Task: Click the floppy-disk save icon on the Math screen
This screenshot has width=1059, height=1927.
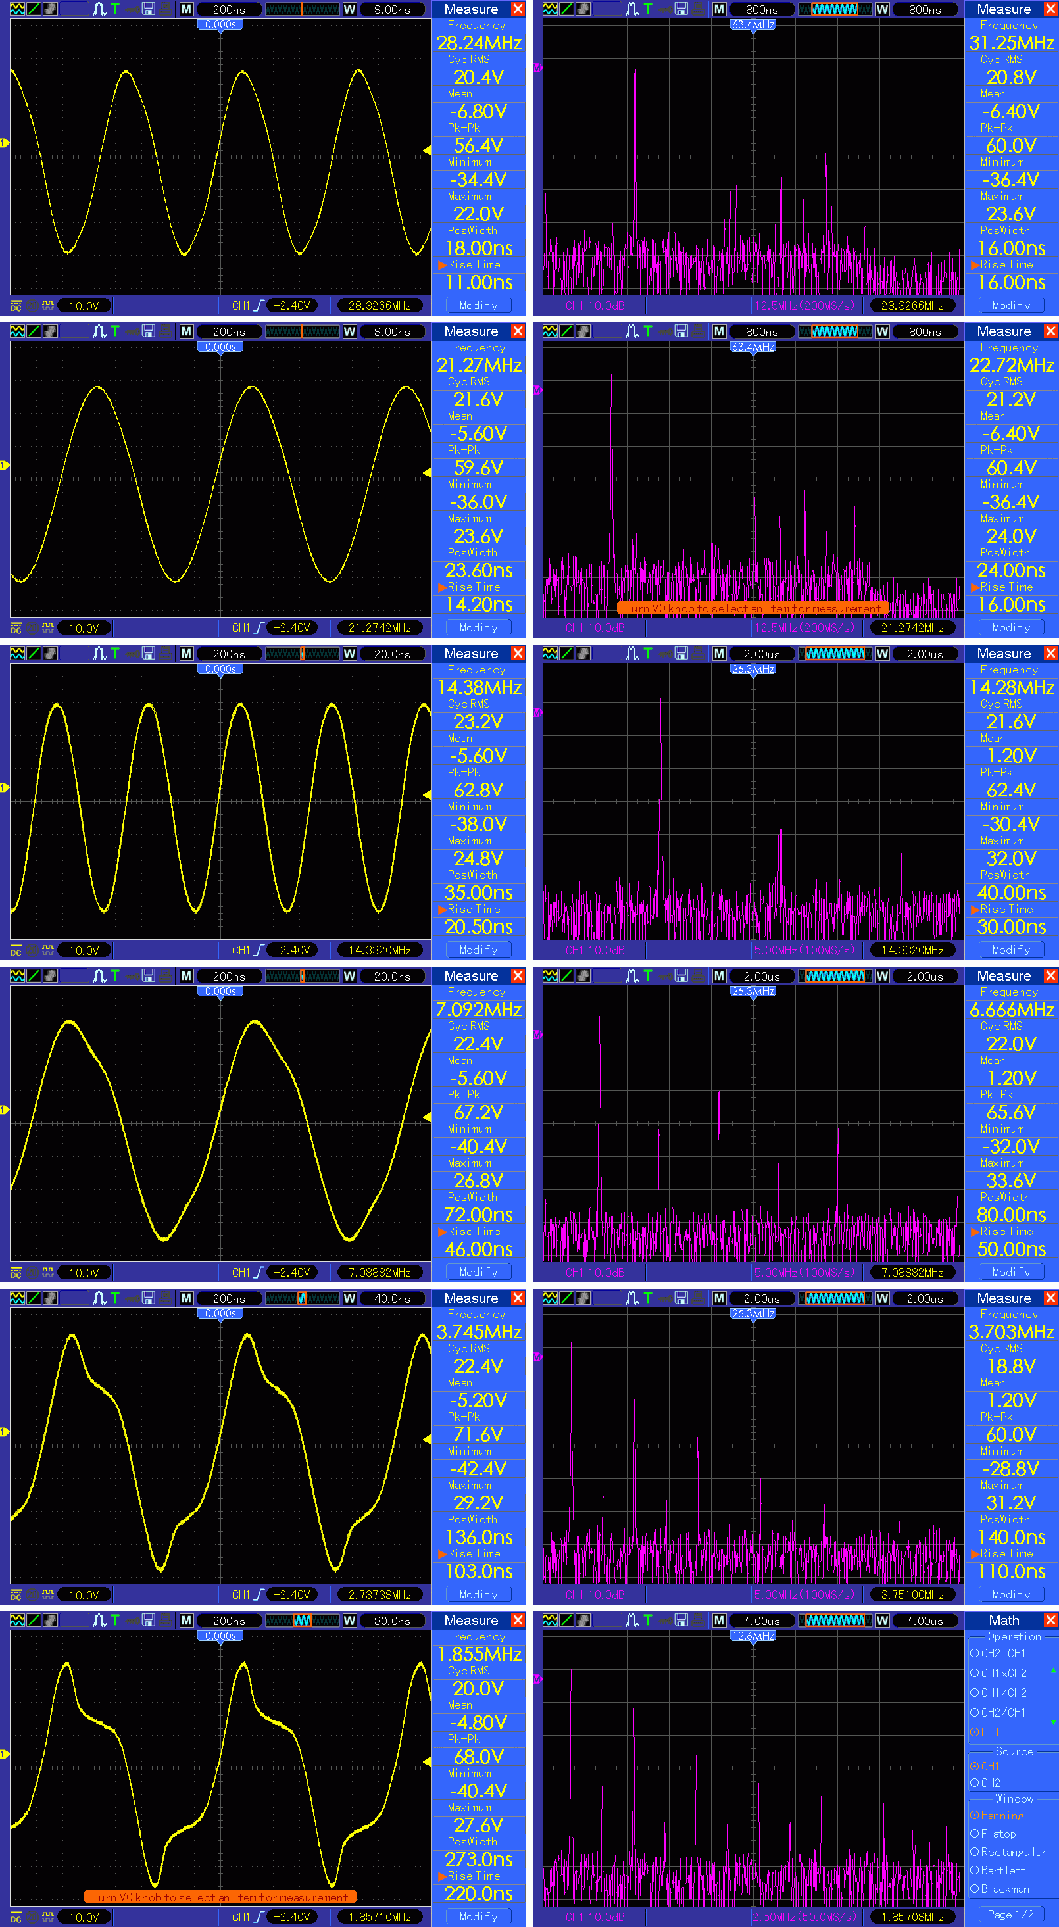Action: pyautogui.click(x=681, y=1621)
